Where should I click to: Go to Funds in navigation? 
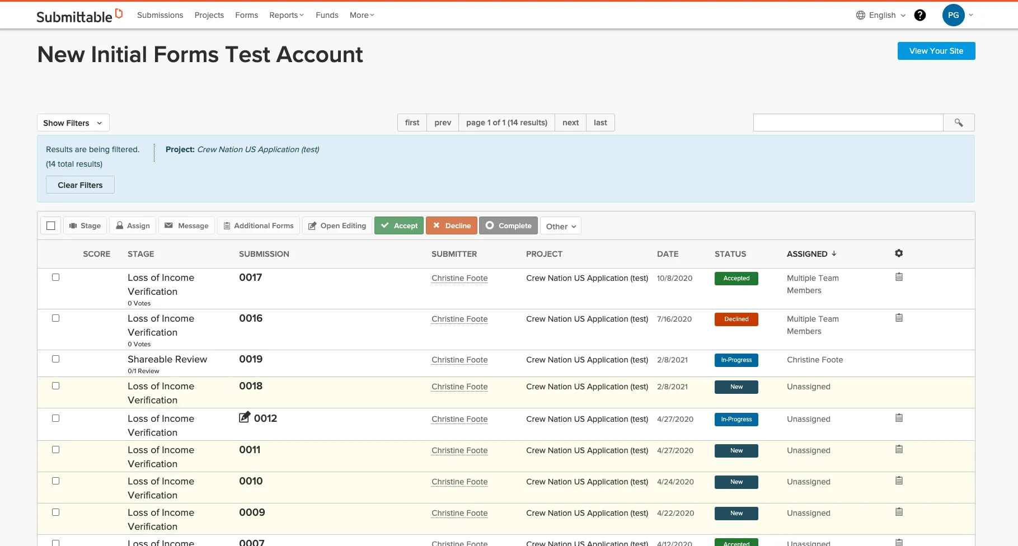[x=327, y=15]
